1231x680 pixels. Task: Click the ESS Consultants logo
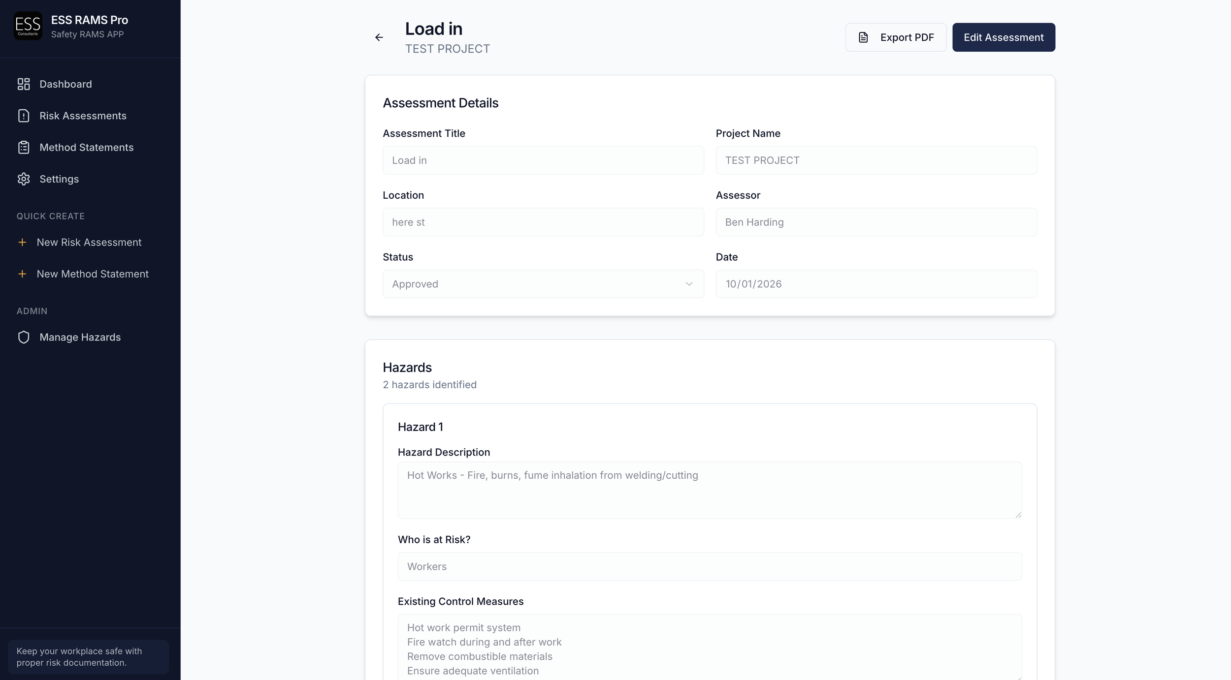[x=28, y=26]
